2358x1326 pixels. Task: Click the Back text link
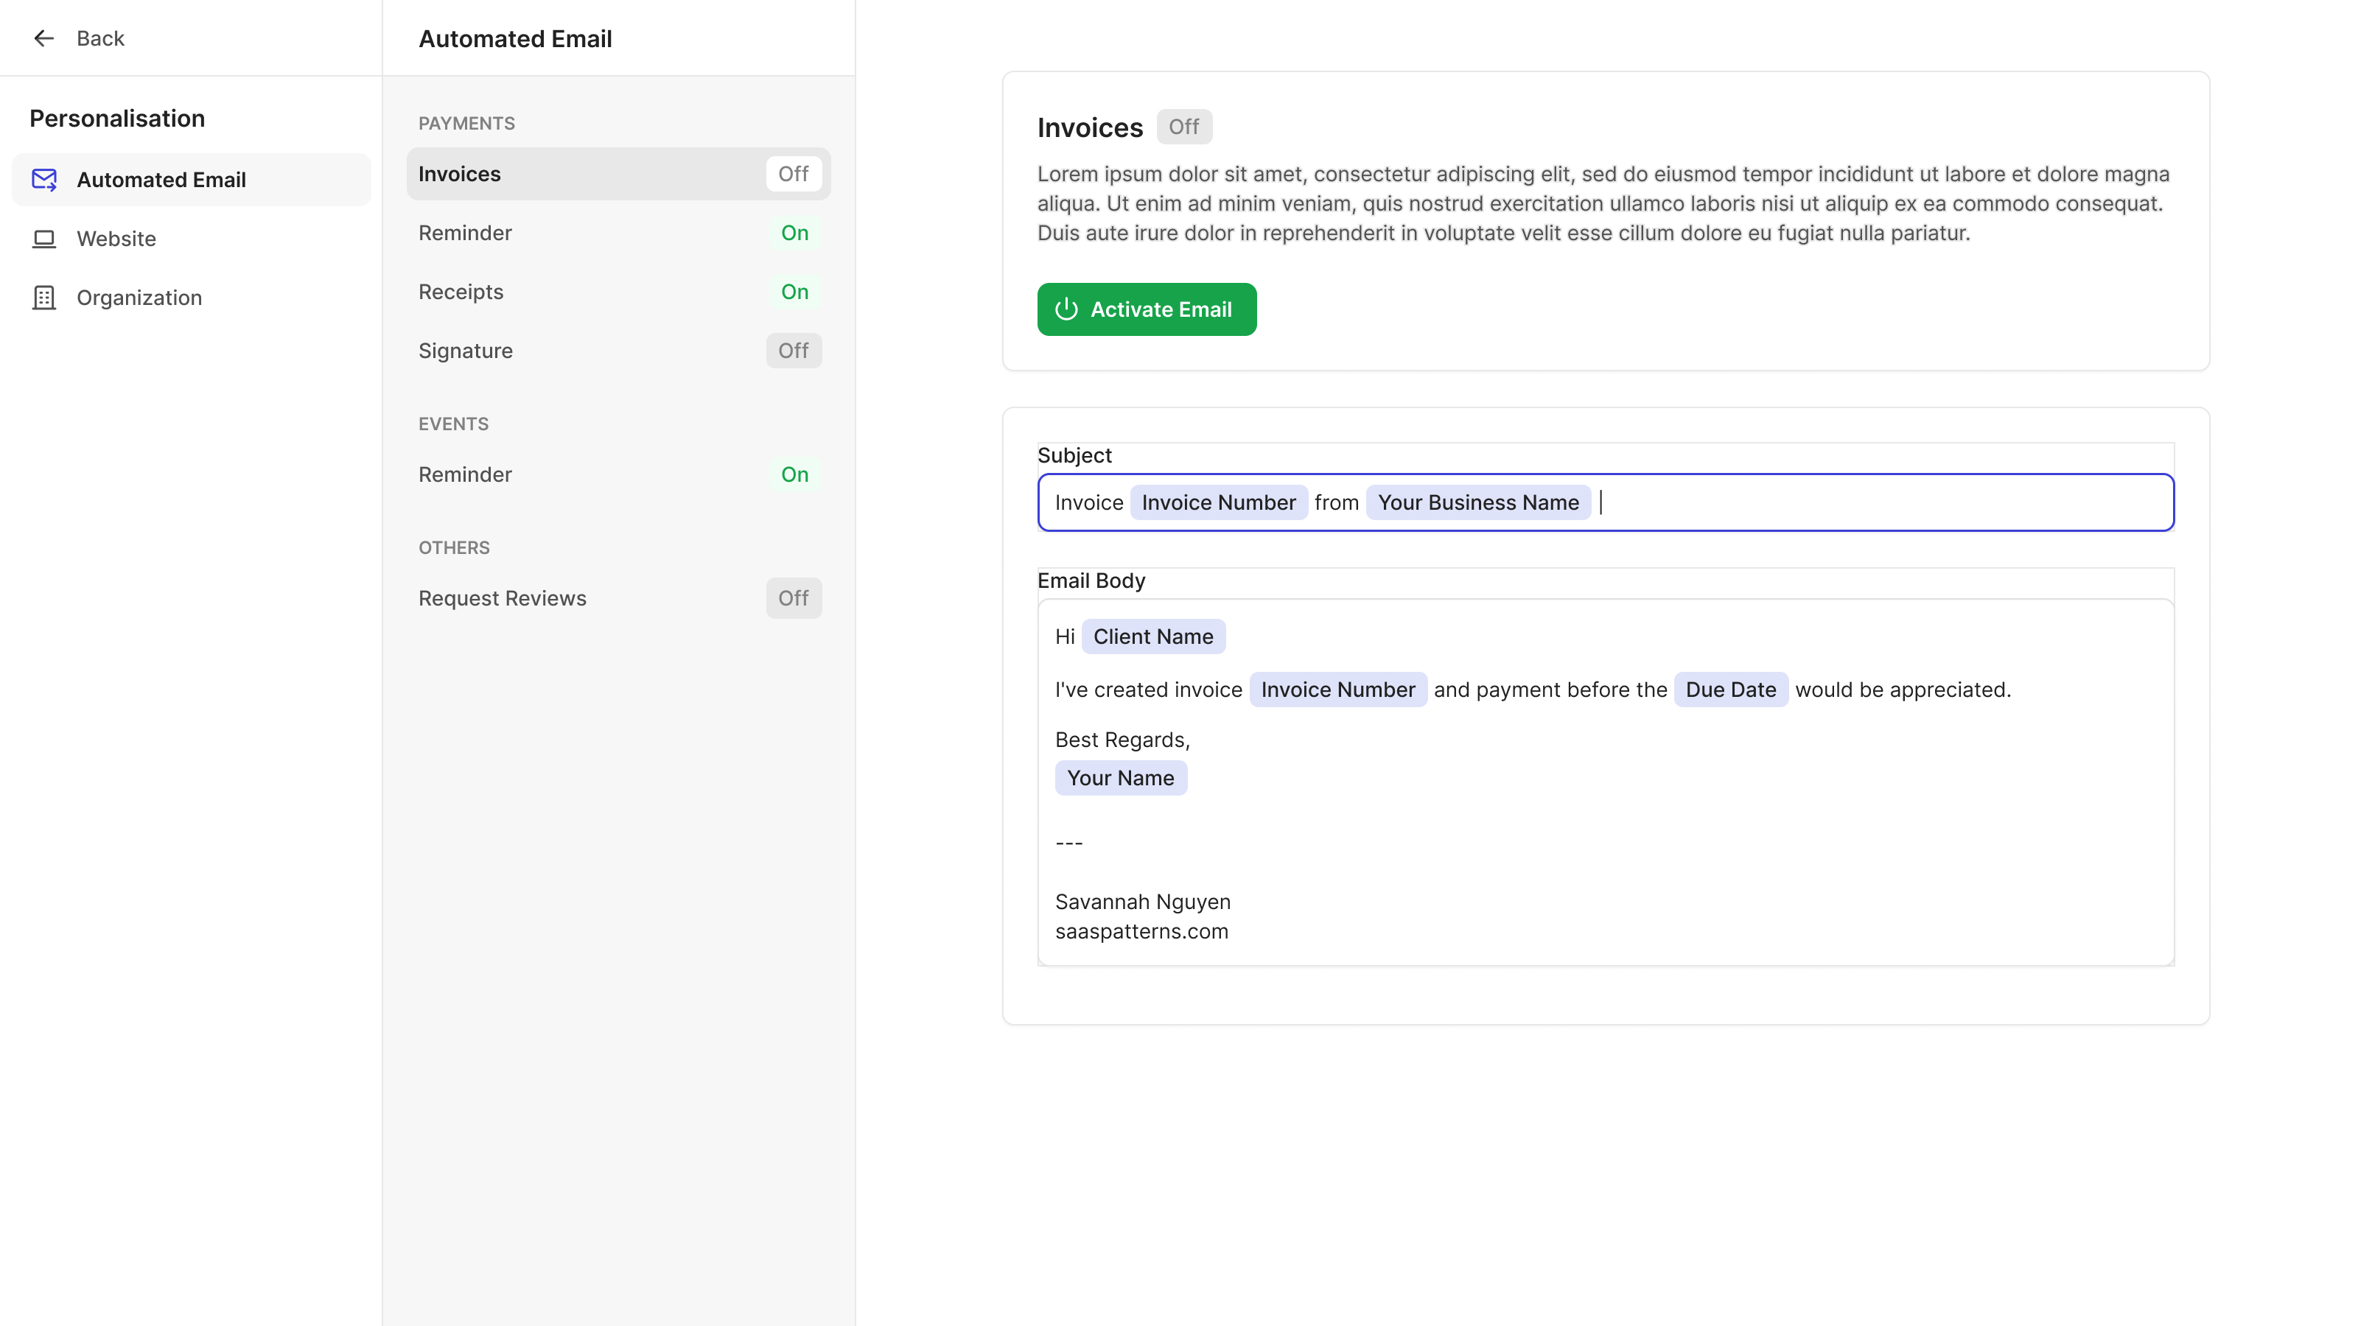[x=99, y=38]
